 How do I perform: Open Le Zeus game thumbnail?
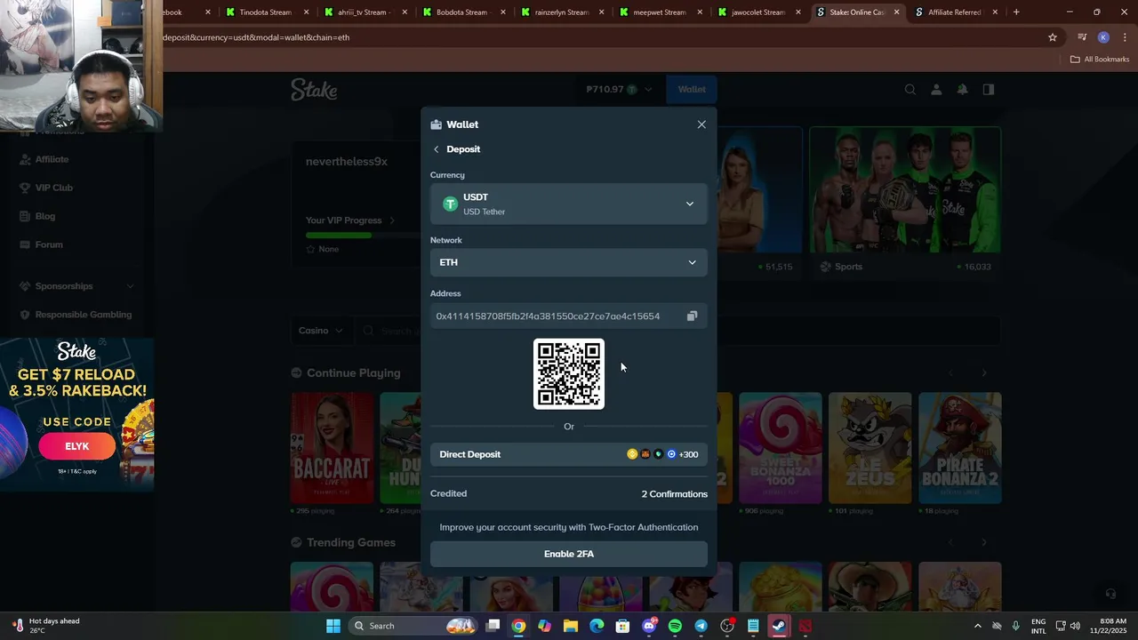pyautogui.click(x=870, y=448)
